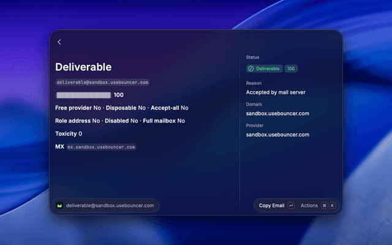The image size is (392, 245).
Task: Click the 'Role address' label
Action: click(73, 121)
